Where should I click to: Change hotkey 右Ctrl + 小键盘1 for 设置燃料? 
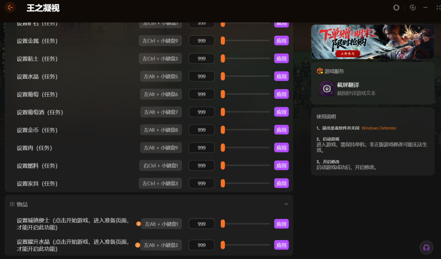[x=161, y=166]
